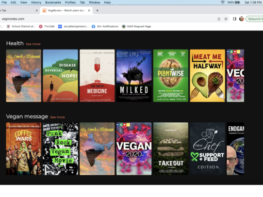
Task: Click the clock showing Sat 1:38 PM
Action: click(x=253, y=3)
